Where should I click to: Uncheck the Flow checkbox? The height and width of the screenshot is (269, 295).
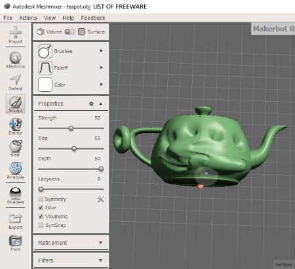click(41, 207)
